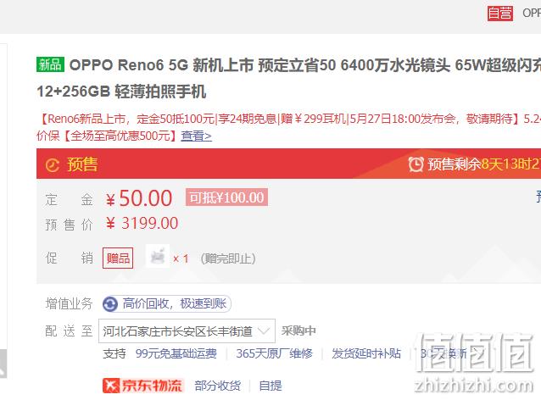The width and height of the screenshot is (541, 400).
Task: Click the 发货延时补贴 link
Action: 366,353
